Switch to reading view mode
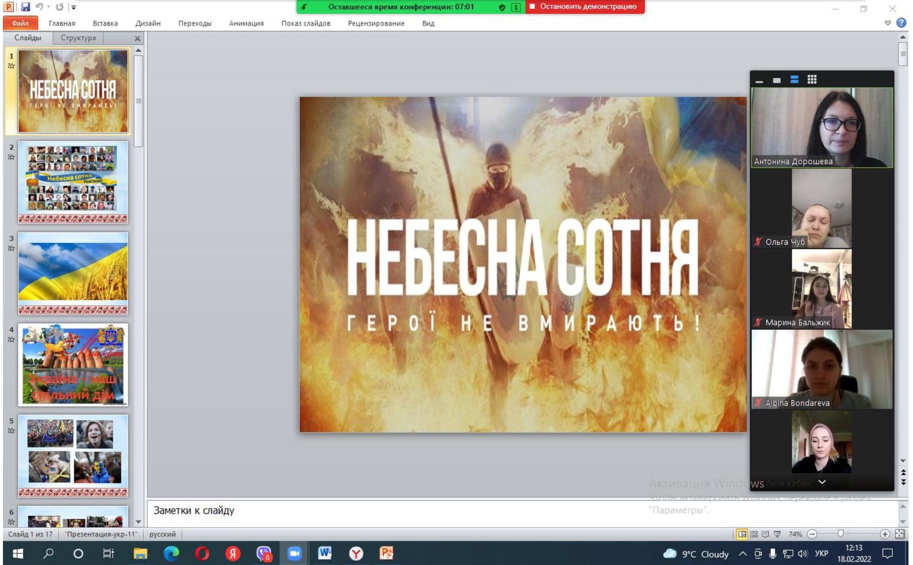The width and height of the screenshot is (913, 565). (765, 534)
